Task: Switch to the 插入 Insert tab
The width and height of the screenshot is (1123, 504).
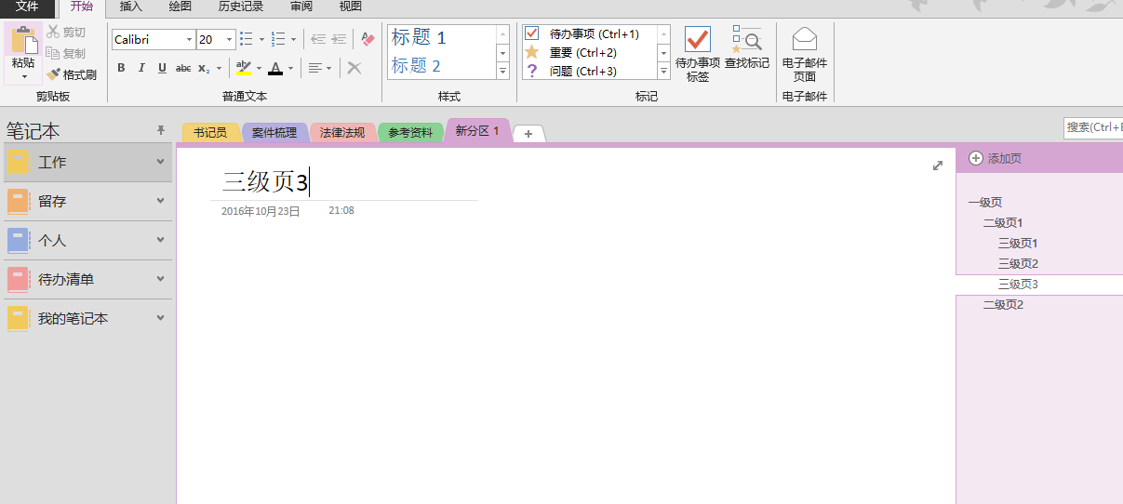Action: (131, 7)
